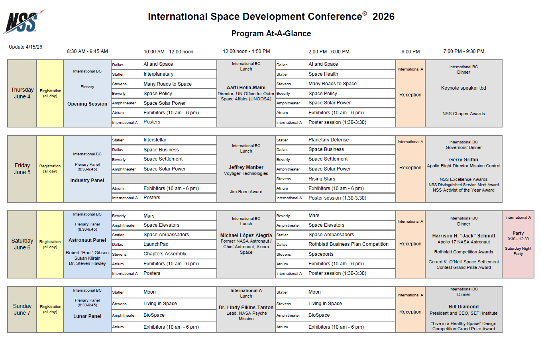Click the Planetary Defense session
This screenshot has width=542, height=347.
328,140
